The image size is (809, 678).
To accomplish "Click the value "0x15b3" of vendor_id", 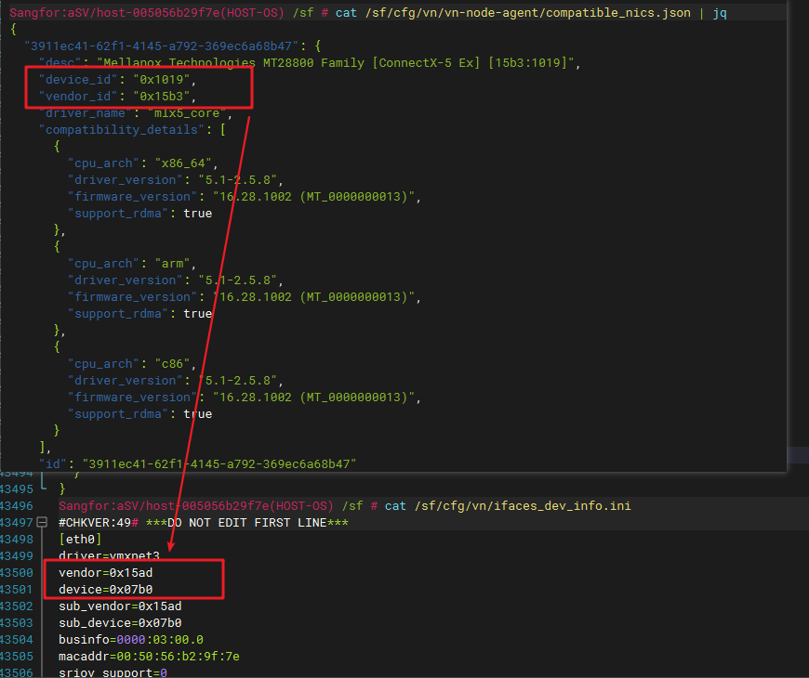I will pyautogui.click(x=162, y=97).
